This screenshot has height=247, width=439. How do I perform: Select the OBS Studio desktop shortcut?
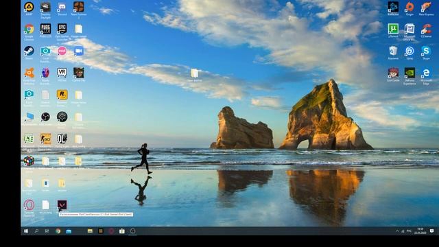(45, 117)
